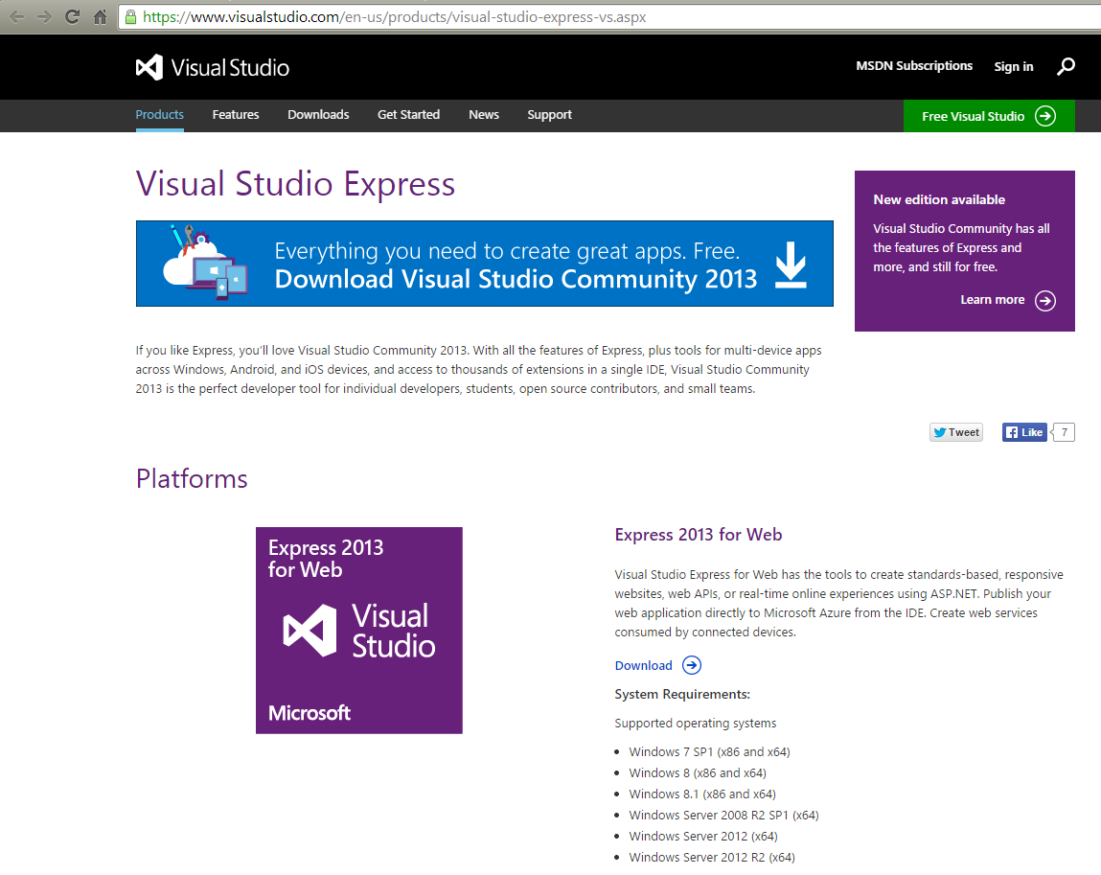Click the arrow icon on Free Visual Studio
This screenshot has width=1101, height=875.
(1045, 116)
